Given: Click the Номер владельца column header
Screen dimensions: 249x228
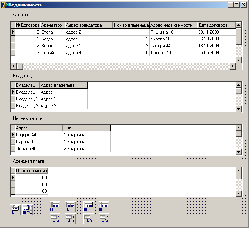Looking at the screenshot, I should (131, 25).
